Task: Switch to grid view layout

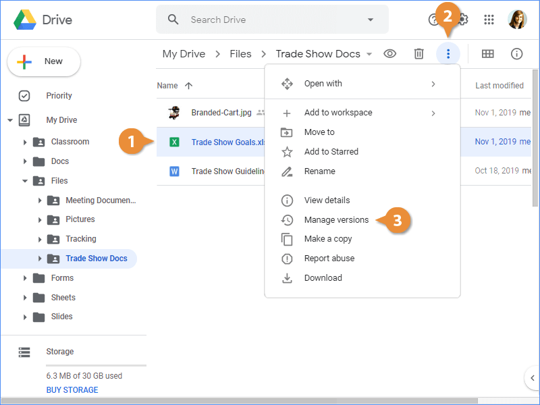Action: [487, 54]
